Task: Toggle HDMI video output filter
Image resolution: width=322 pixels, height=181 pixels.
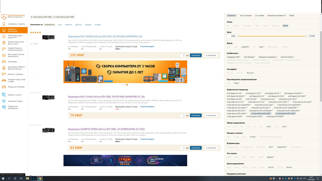Action: 271,147
